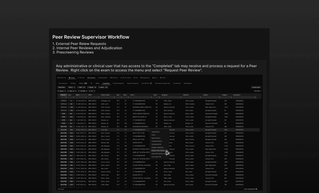Remove the "Red, Jo" search chip

tap(76, 91)
